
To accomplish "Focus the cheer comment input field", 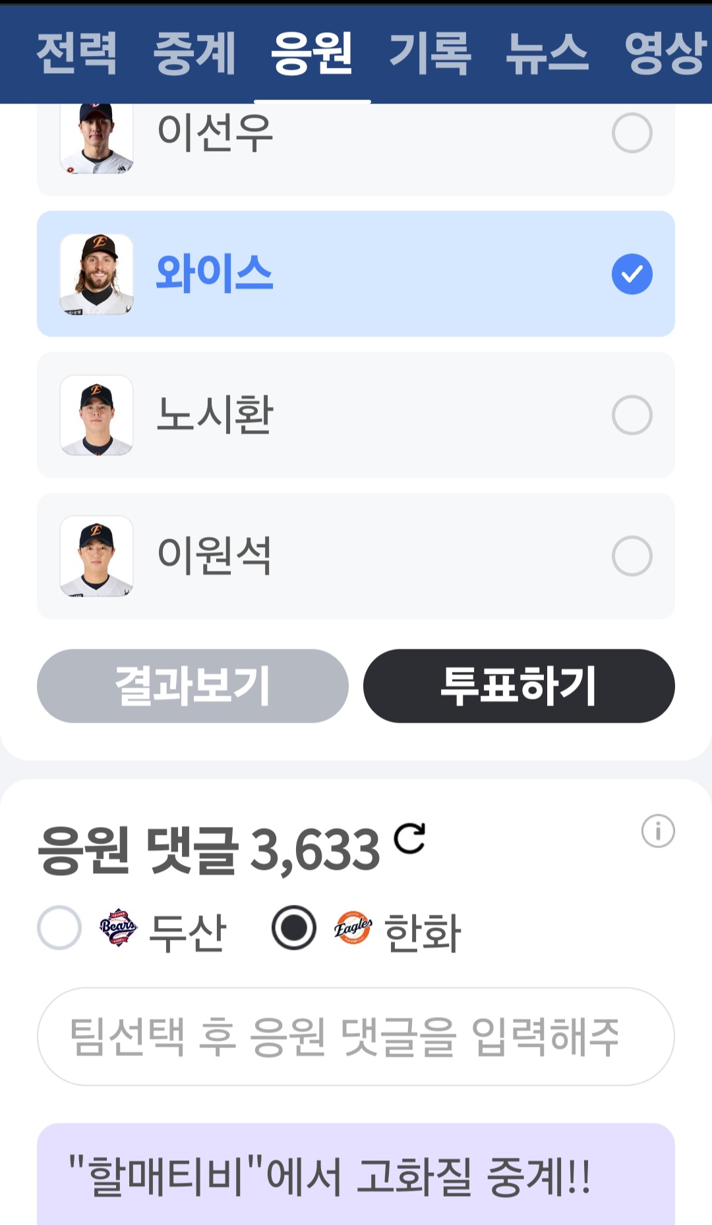I will [x=356, y=1036].
